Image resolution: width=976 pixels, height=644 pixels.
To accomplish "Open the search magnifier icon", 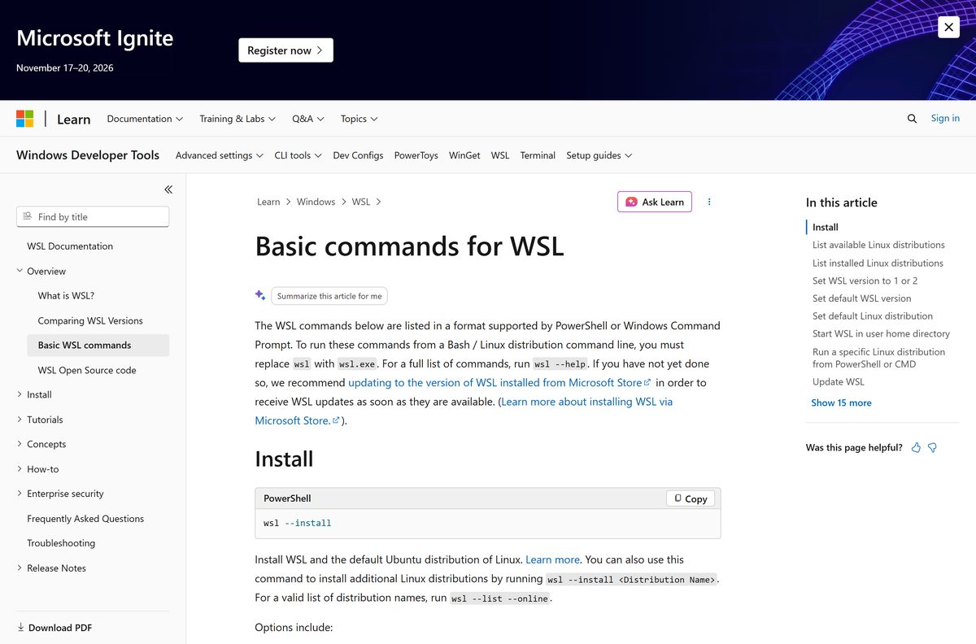I will 912,119.
